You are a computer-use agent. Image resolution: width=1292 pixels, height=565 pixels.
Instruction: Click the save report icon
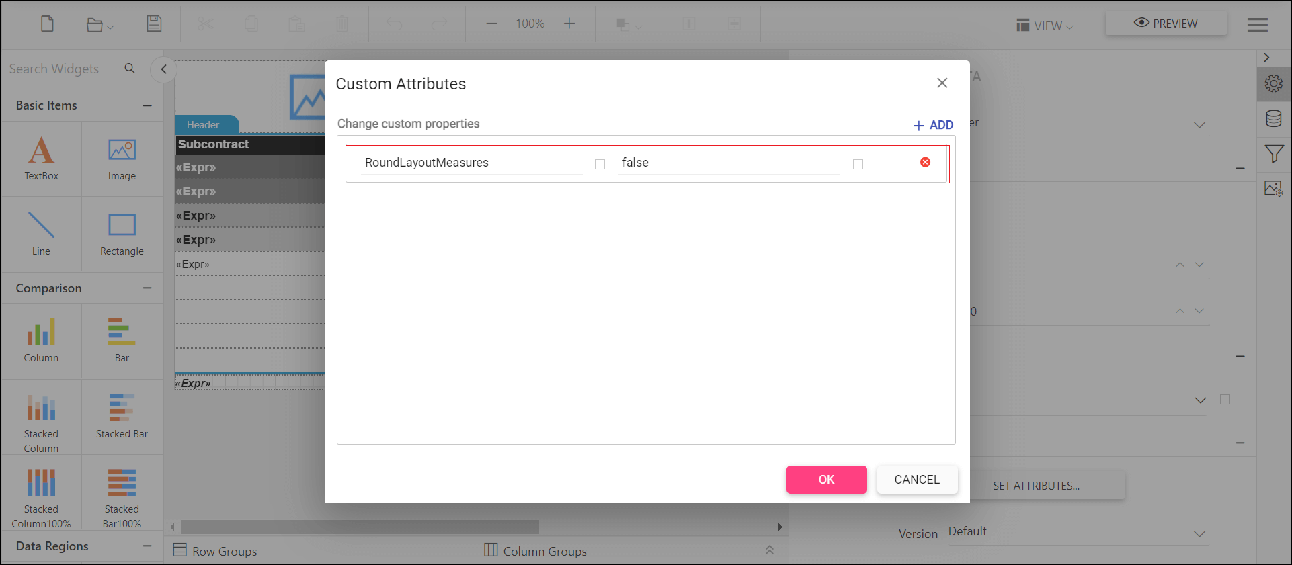154,24
